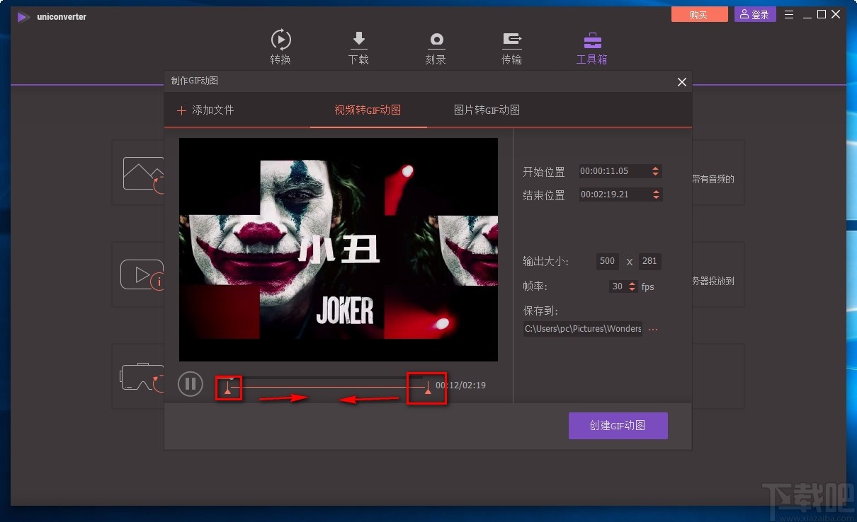
Task: Select the 视频转GIF动图 tab
Action: click(368, 110)
